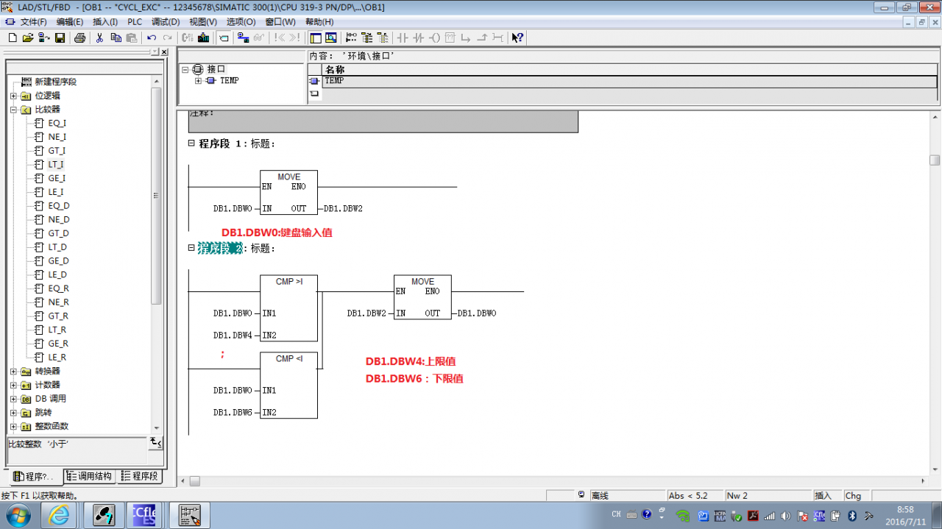Expand the 转换器 tree folder
The height and width of the screenshot is (529, 942).
click(13, 372)
